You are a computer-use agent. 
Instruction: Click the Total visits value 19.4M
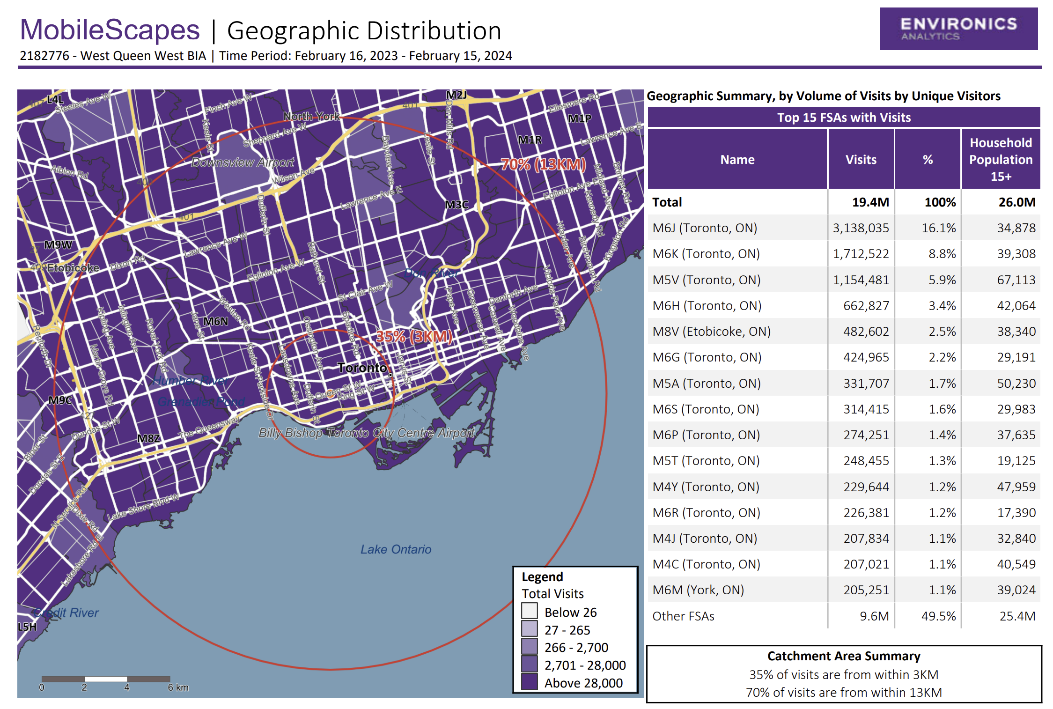(x=870, y=202)
